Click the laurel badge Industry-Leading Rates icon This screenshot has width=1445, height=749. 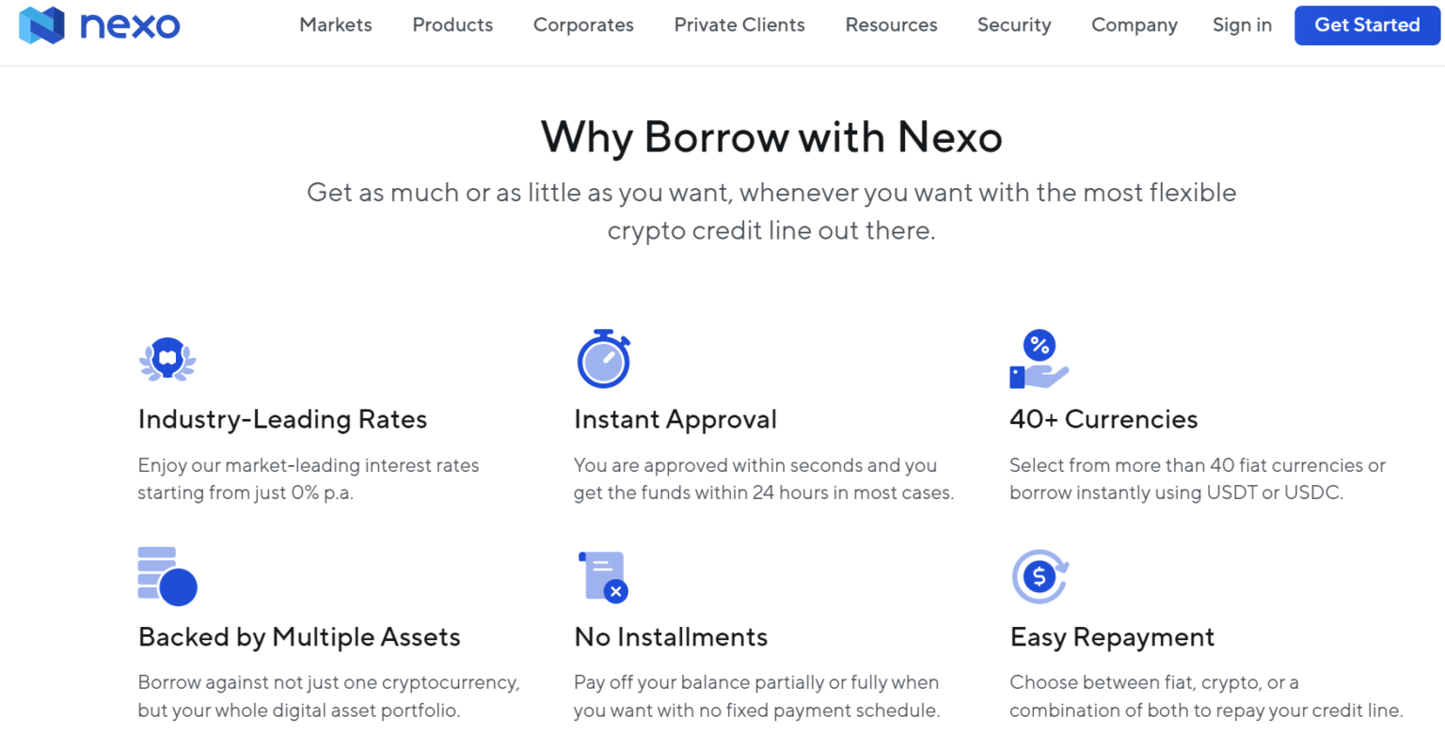pos(167,359)
